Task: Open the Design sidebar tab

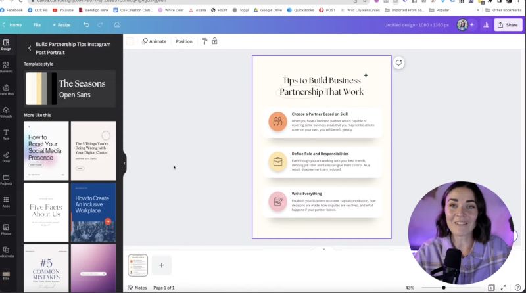Action: point(6,45)
